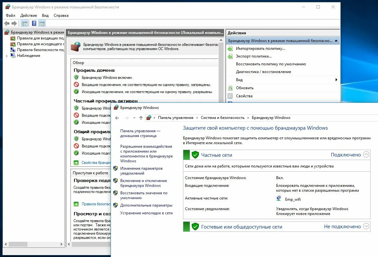Click Back arrow in Control Panel window
The height and width of the screenshot is (257, 378).
117,118
